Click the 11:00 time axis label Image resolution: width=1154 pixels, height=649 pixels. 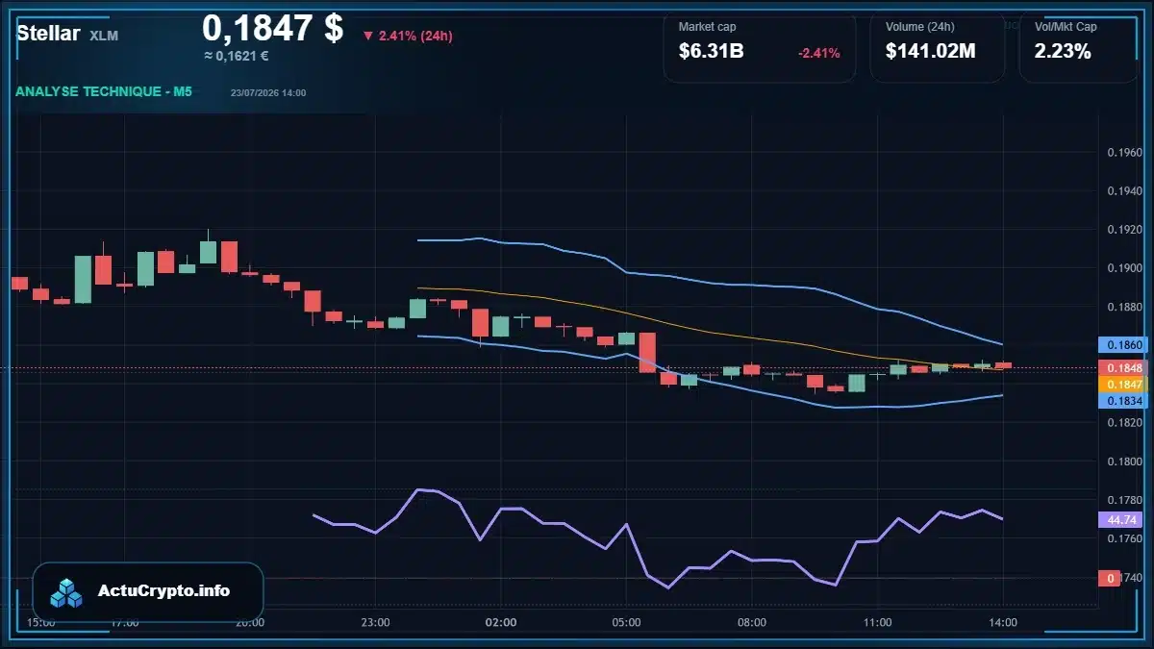(x=877, y=622)
